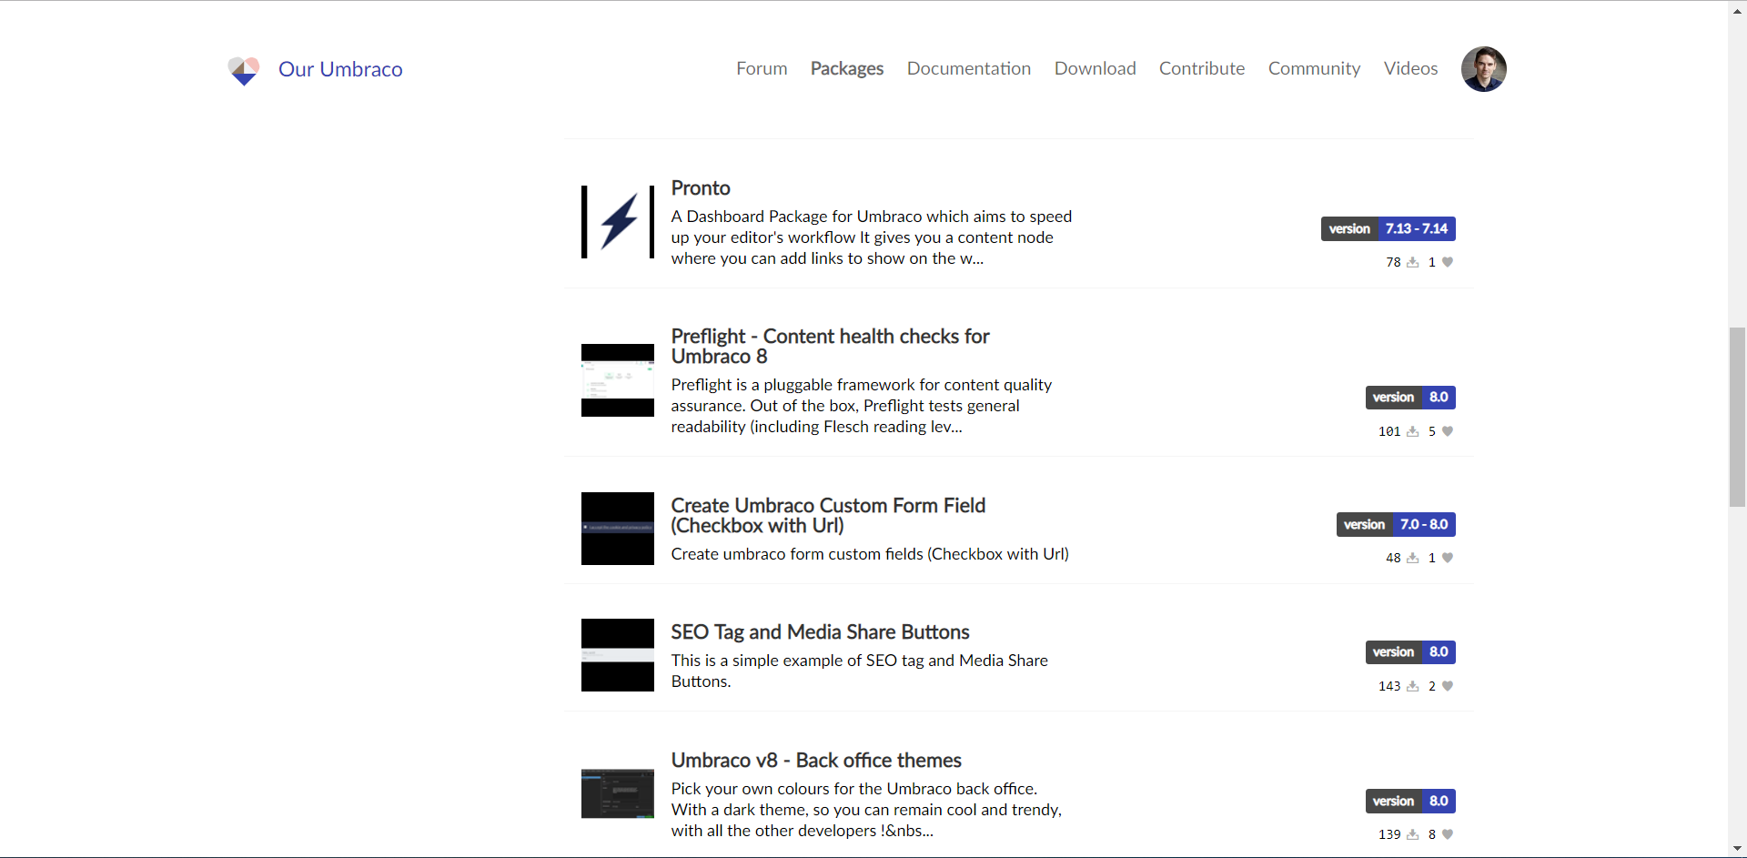The height and width of the screenshot is (858, 1747).
Task: Click the download icon next to Preflight's 101
Action: [x=1412, y=431]
